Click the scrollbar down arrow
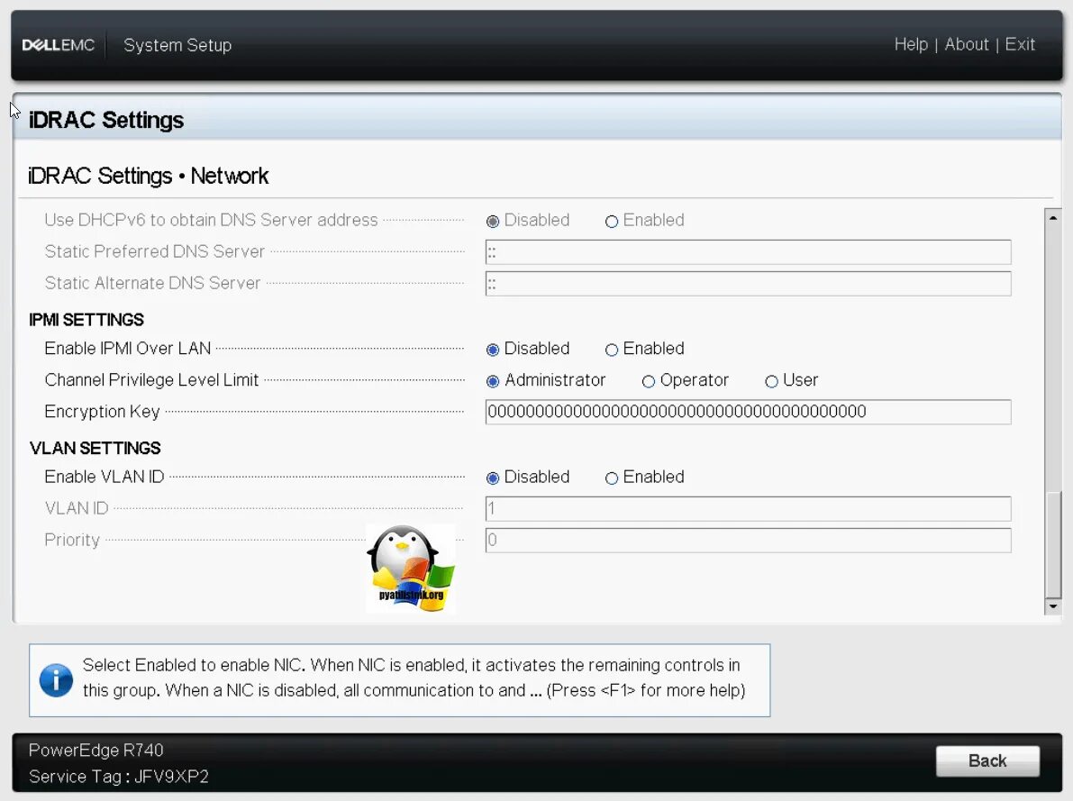 (1052, 607)
